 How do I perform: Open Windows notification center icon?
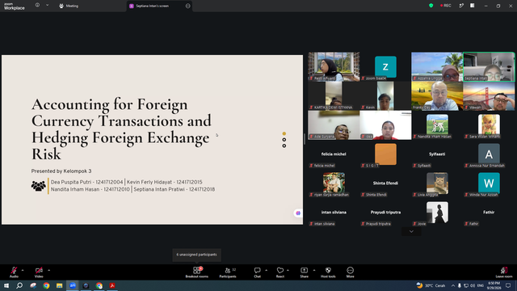point(508,285)
